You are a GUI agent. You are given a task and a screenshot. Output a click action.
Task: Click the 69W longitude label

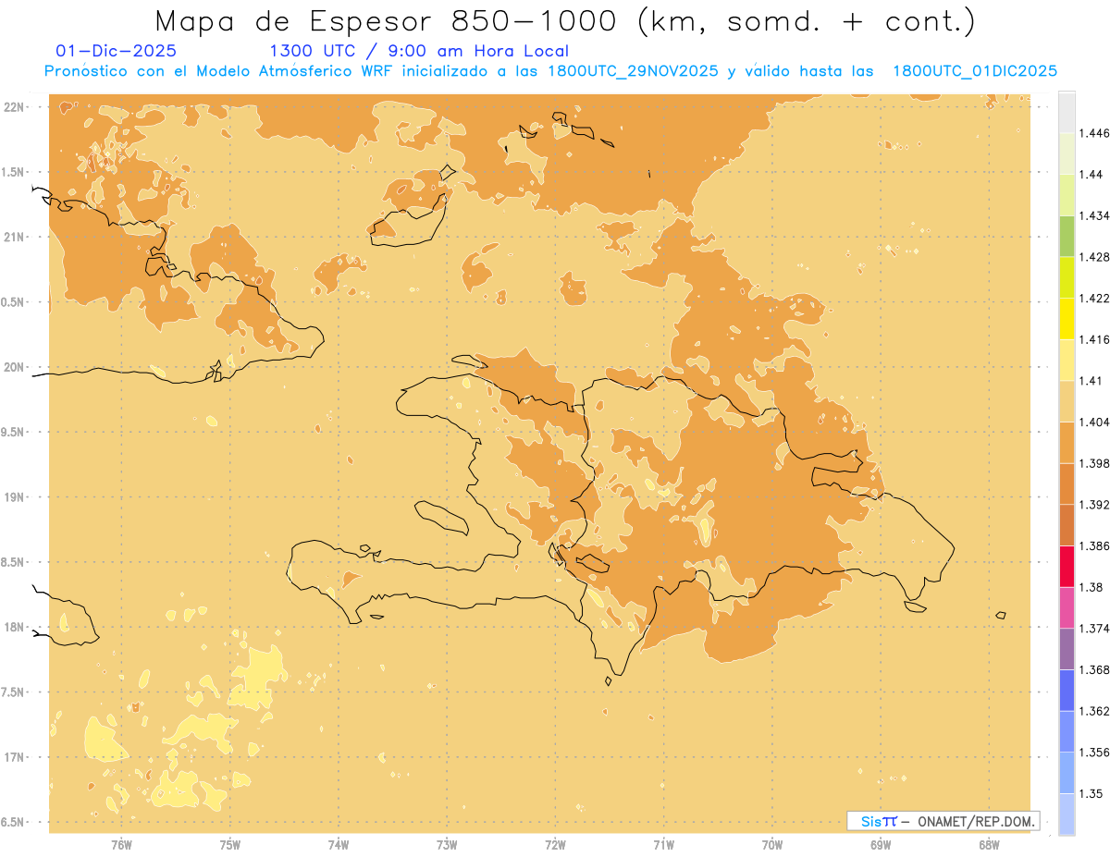pyautogui.click(x=881, y=843)
